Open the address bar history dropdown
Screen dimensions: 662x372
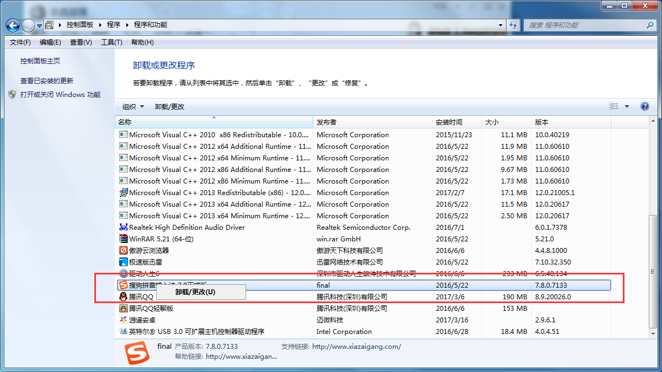point(500,25)
